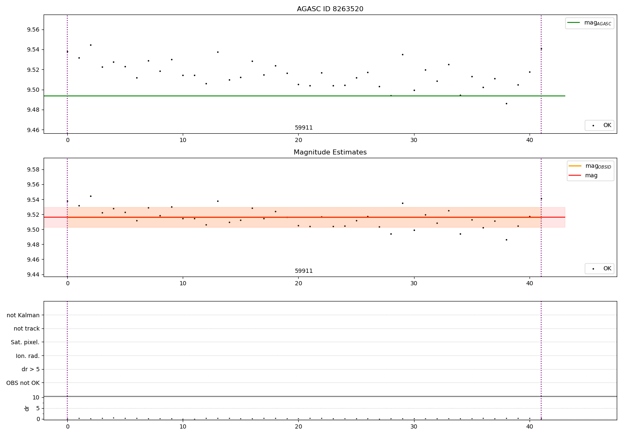Click the 'not track' row label

27,328
